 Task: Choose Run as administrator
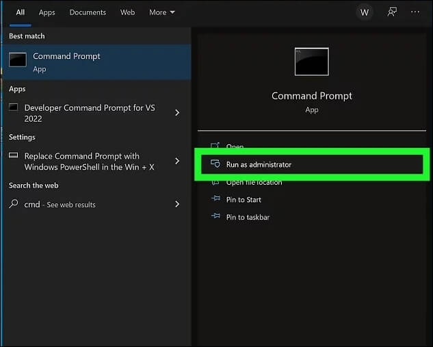(259, 164)
